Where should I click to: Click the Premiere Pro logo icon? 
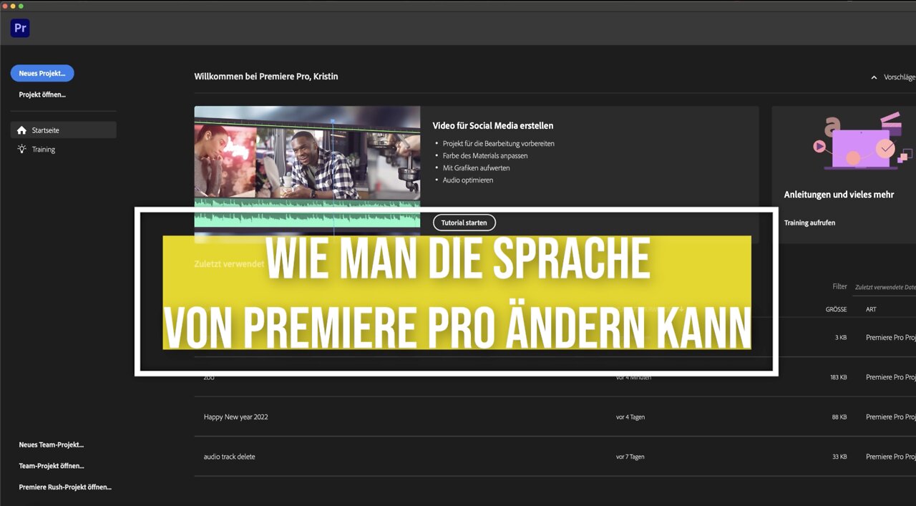20,29
